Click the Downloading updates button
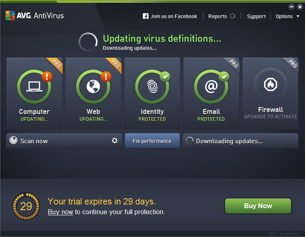Image resolution: width=305 pixels, height=237 pixels. [x=240, y=141]
